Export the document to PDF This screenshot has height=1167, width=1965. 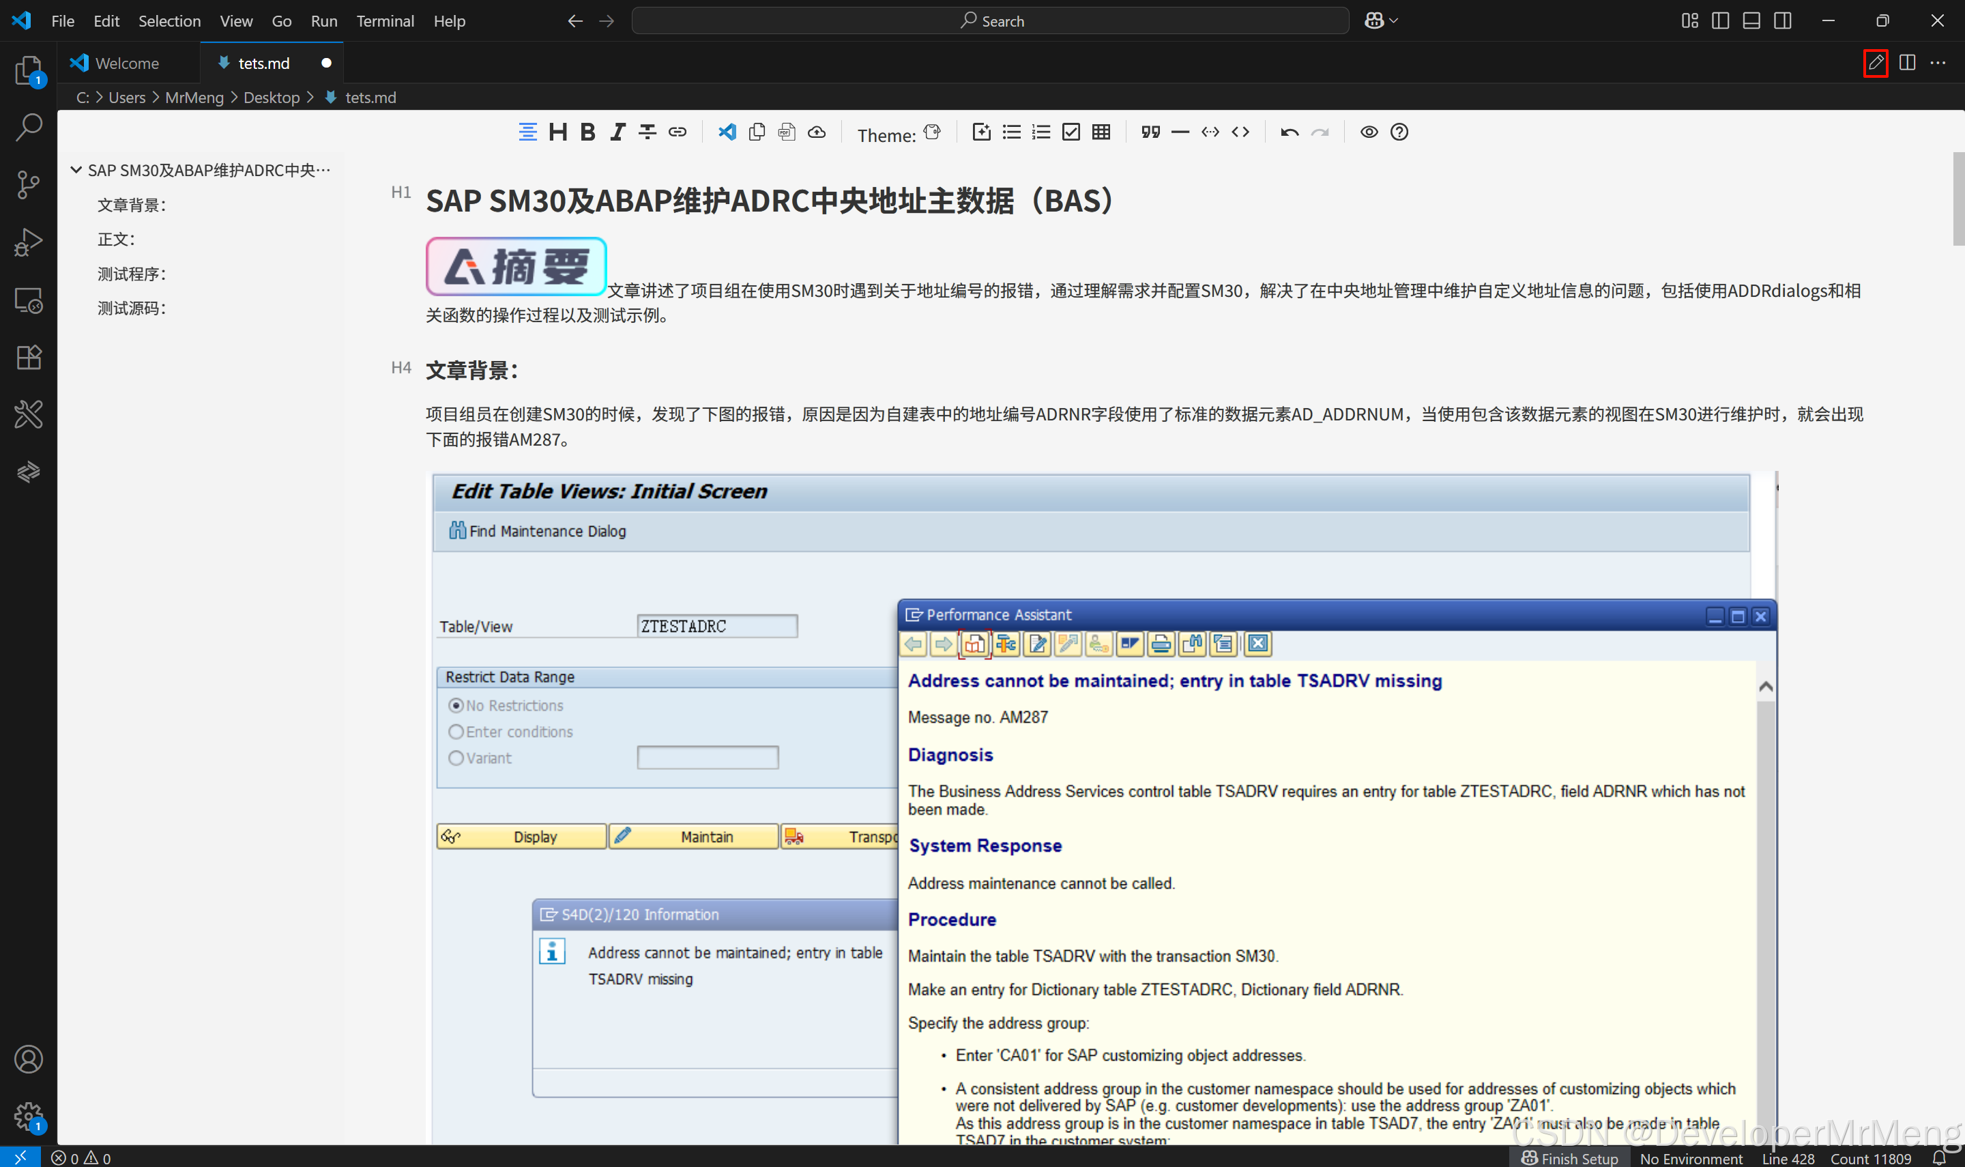787,132
